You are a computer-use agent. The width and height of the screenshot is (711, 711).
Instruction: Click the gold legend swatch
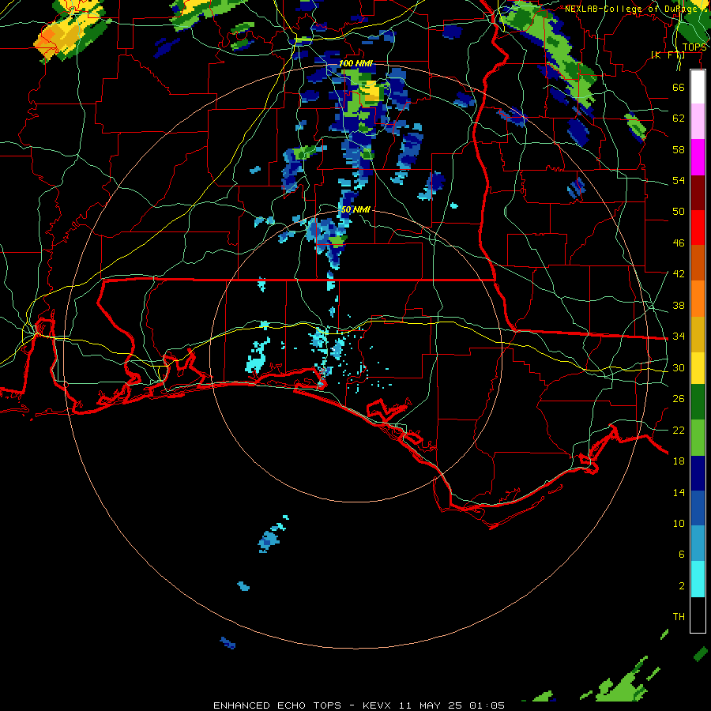(698, 334)
